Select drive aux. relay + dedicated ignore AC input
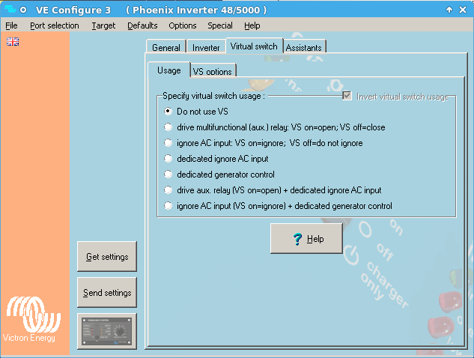This screenshot has height=358, width=474. pyautogui.click(x=168, y=190)
